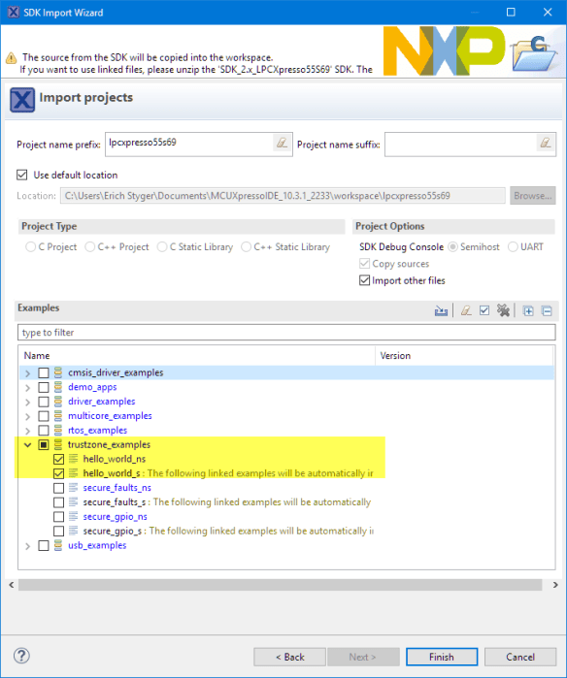Viewport: 567px width, 678px height.
Task: Click the Cancel button
Action: (520, 657)
